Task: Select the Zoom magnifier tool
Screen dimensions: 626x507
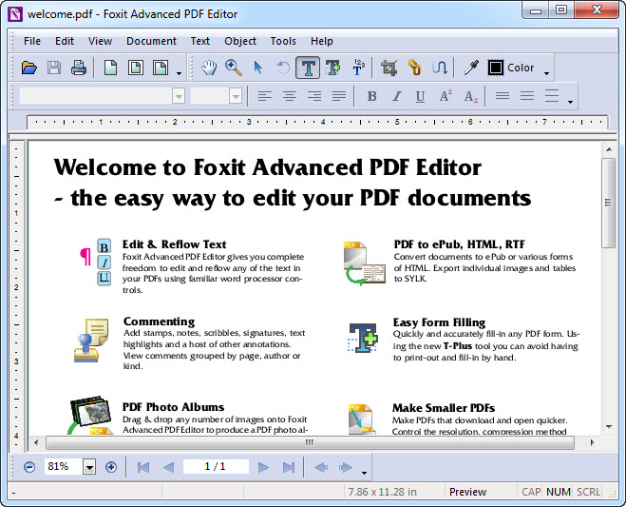Action: 234,68
